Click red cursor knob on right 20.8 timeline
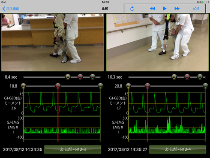Viewport: 210px width, 158px height. (147, 86)
